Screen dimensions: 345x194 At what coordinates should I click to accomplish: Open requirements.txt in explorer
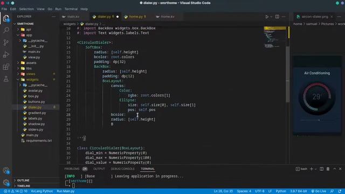(39, 141)
